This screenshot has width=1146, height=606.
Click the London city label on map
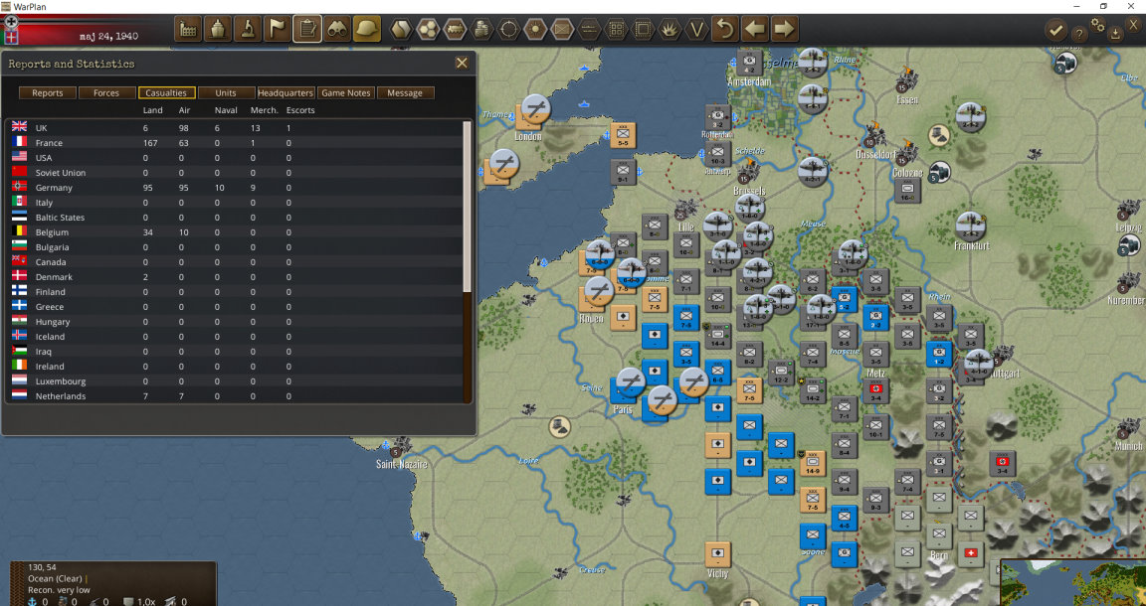[527, 136]
